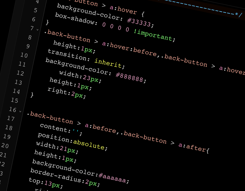245x191 pixels.
Task: Select line number 15 in the gutter
Action: [x=15, y=100]
